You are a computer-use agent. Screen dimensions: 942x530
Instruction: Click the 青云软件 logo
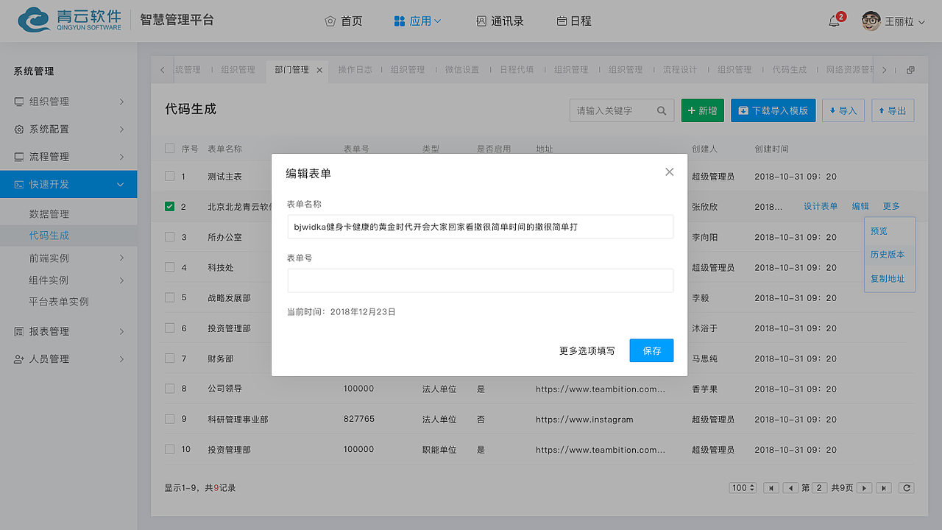click(70, 20)
